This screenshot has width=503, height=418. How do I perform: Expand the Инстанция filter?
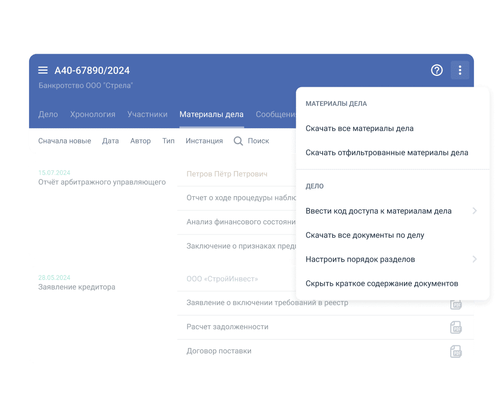coord(204,141)
